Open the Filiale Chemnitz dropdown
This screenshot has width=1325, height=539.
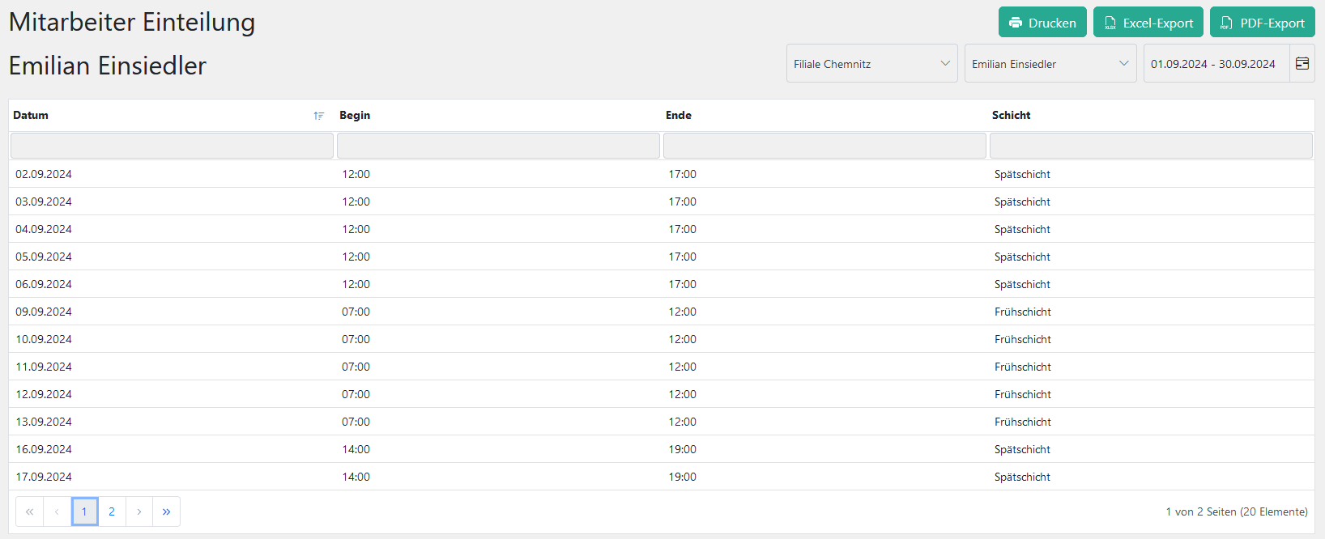click(x=872, y=63)
